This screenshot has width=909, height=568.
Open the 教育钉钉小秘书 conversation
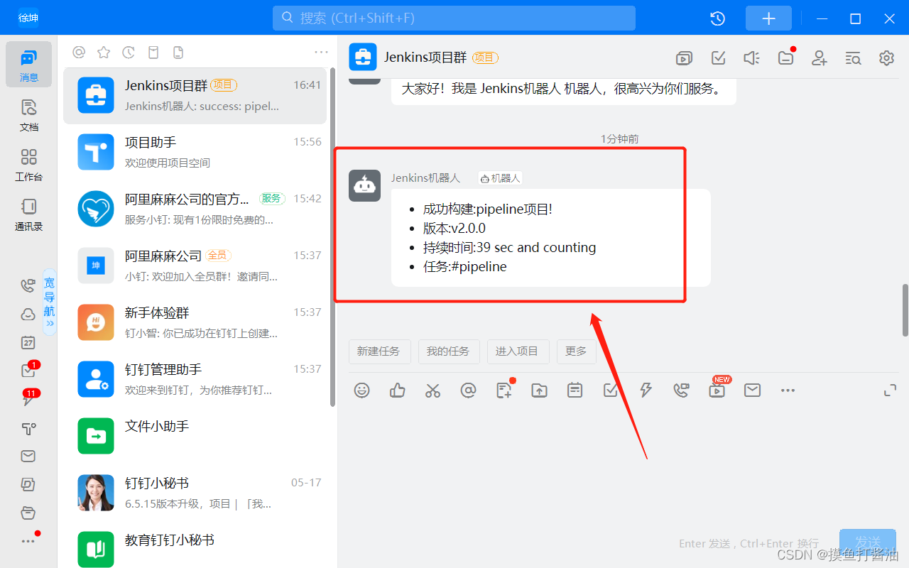click(195, 548)
